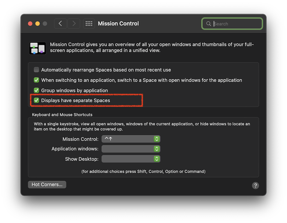Image resolution: width=287 pixels, height=223 pixels.
Task: Click the Mission Control pane icon
Action: point(38,48)
